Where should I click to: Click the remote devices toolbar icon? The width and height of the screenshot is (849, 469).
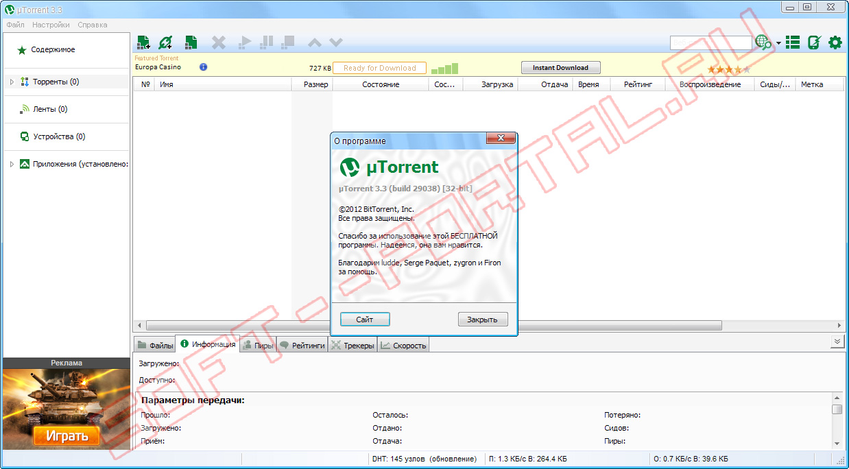814,43
